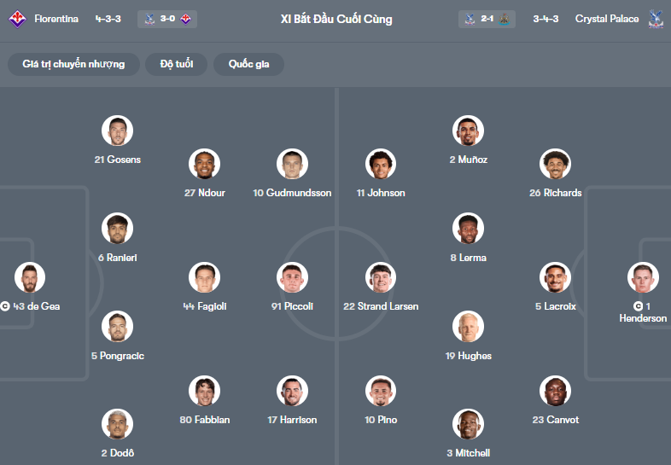The height and width of the screenshot is (465, 671).
Task: Select Muñoz's player avatar
Action: (x=469, y=131)
